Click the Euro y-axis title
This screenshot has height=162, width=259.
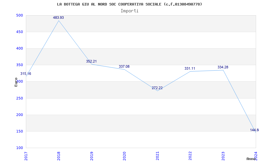[16, 82]
